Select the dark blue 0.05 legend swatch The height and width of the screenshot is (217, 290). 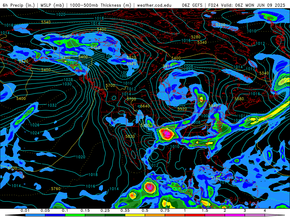coord(55,215)
